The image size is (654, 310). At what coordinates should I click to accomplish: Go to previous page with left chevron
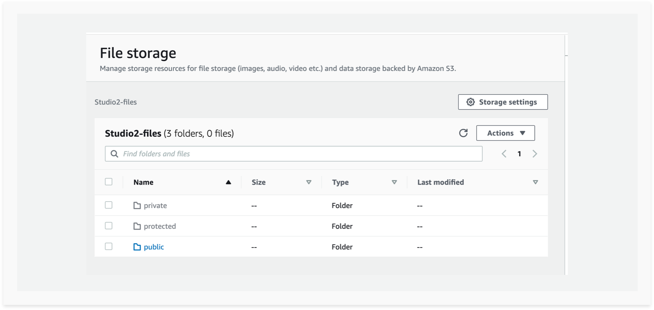tap(504, 154)
